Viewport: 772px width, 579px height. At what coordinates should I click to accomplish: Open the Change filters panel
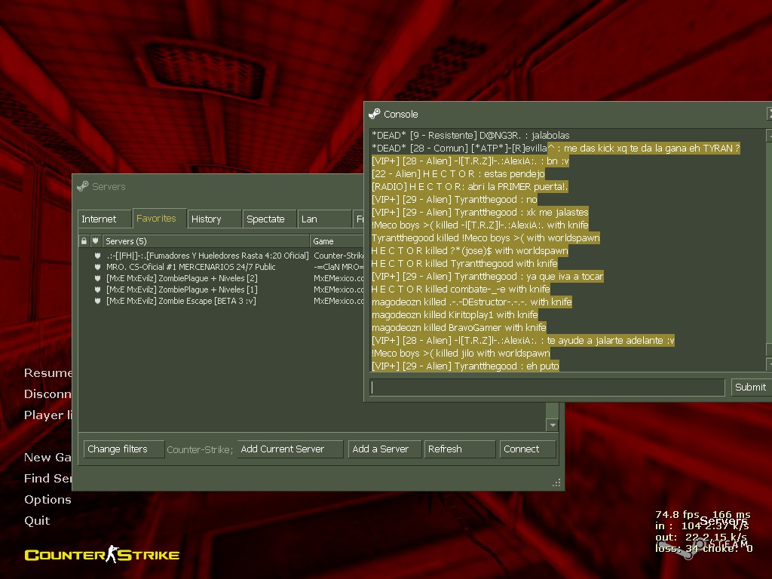click(x=124, y=449)
